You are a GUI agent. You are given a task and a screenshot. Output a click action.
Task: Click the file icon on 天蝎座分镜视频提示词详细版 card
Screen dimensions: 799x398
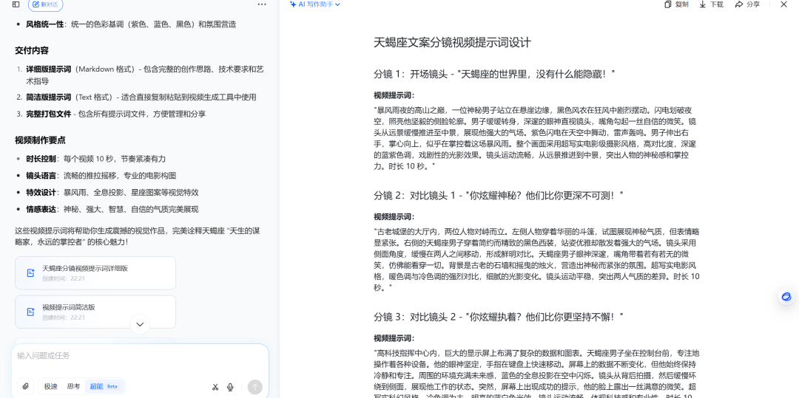[30, 273]
